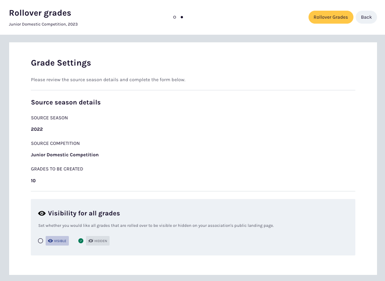Click the "Rollover grades" page title
Screen dimensions: 385x281
coord(40,13)
